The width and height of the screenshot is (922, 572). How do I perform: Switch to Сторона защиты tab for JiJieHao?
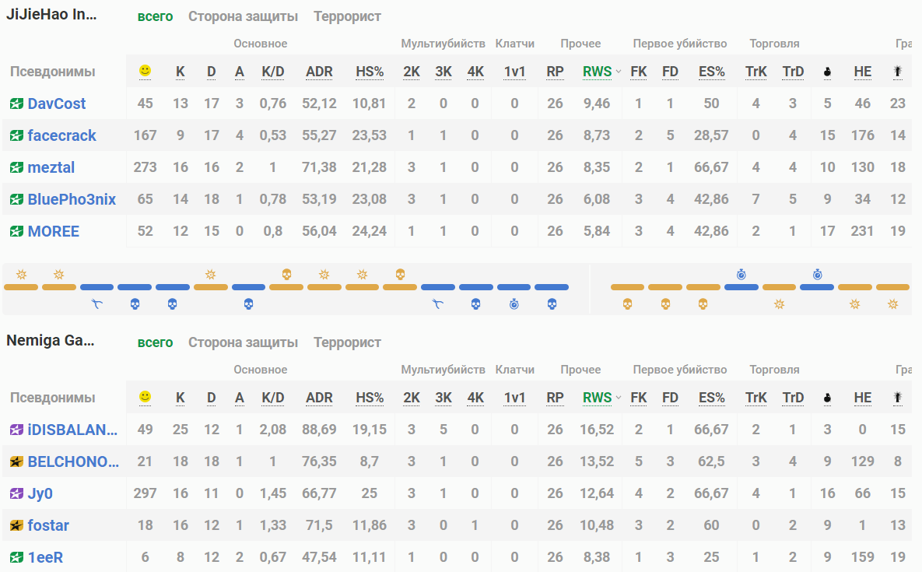[243, 16]
